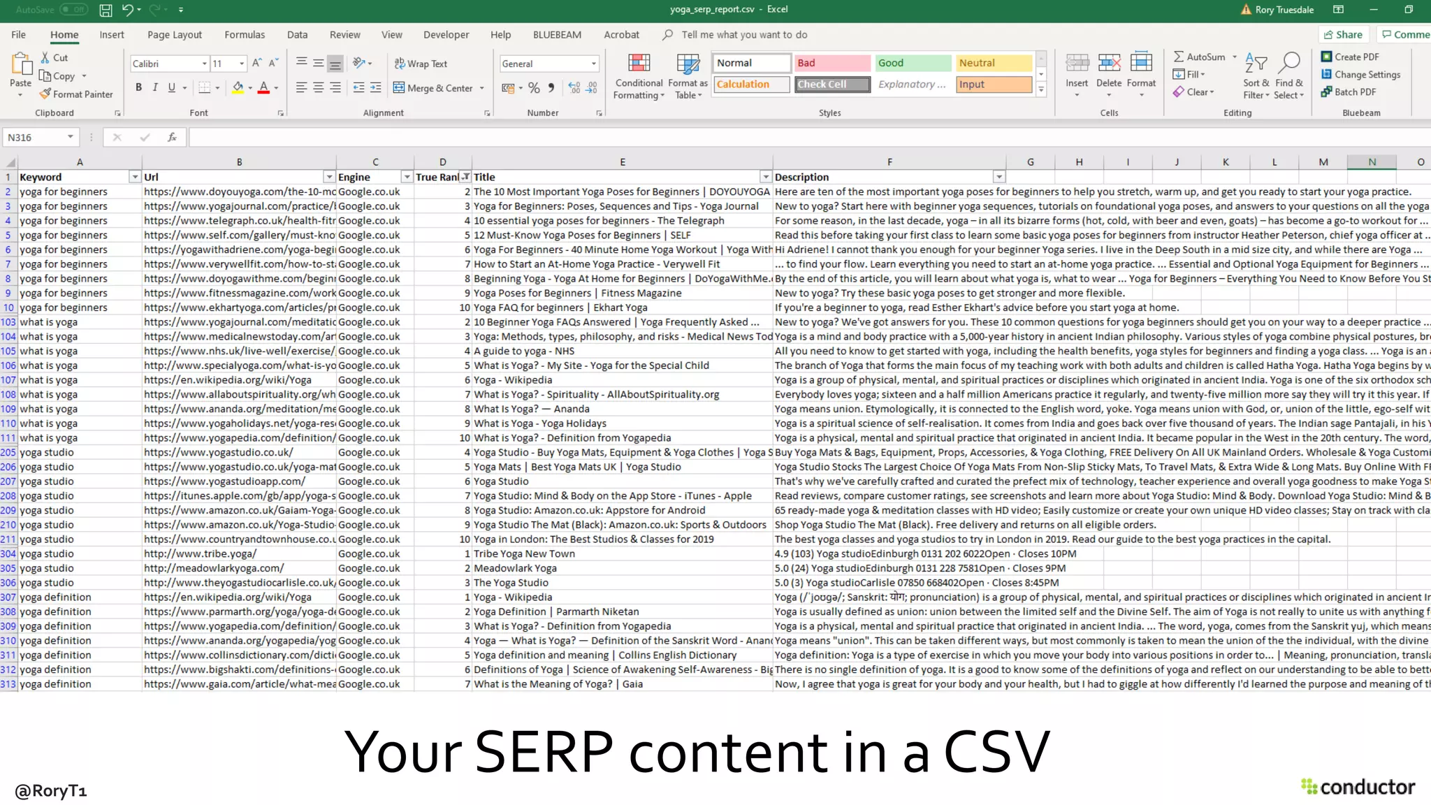Screen dimensions: 1431x805
Task: Apply the Bad cell style
Action: 832,63
